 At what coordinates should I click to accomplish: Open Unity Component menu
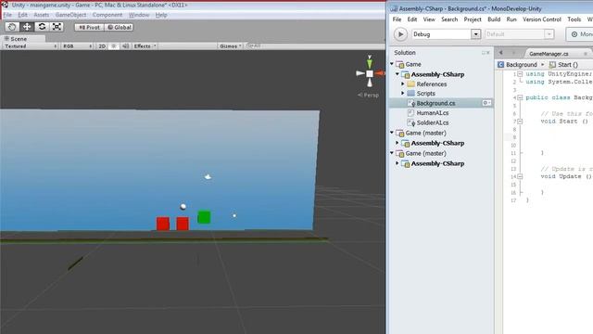(x=107, y=15)
